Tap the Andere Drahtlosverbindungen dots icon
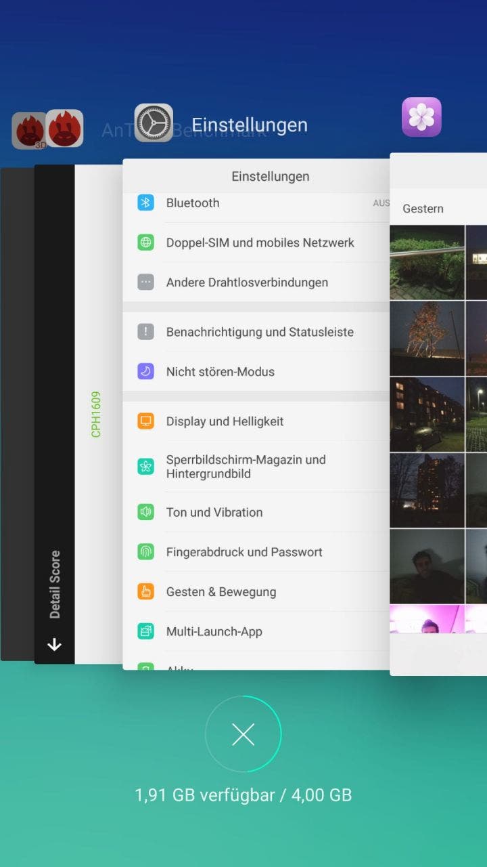Viewport: 487px width, 867px height. (x=145, y=282)
